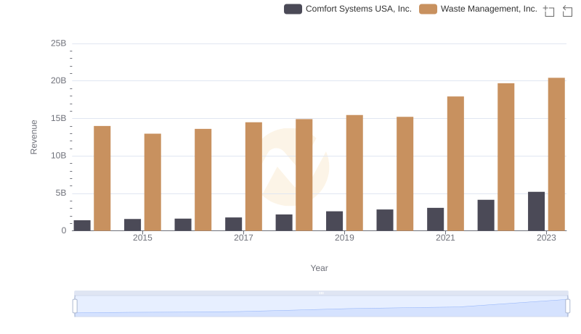Click the Waste Management bar for 2023
Screen dimensions: 581x334
556,154
